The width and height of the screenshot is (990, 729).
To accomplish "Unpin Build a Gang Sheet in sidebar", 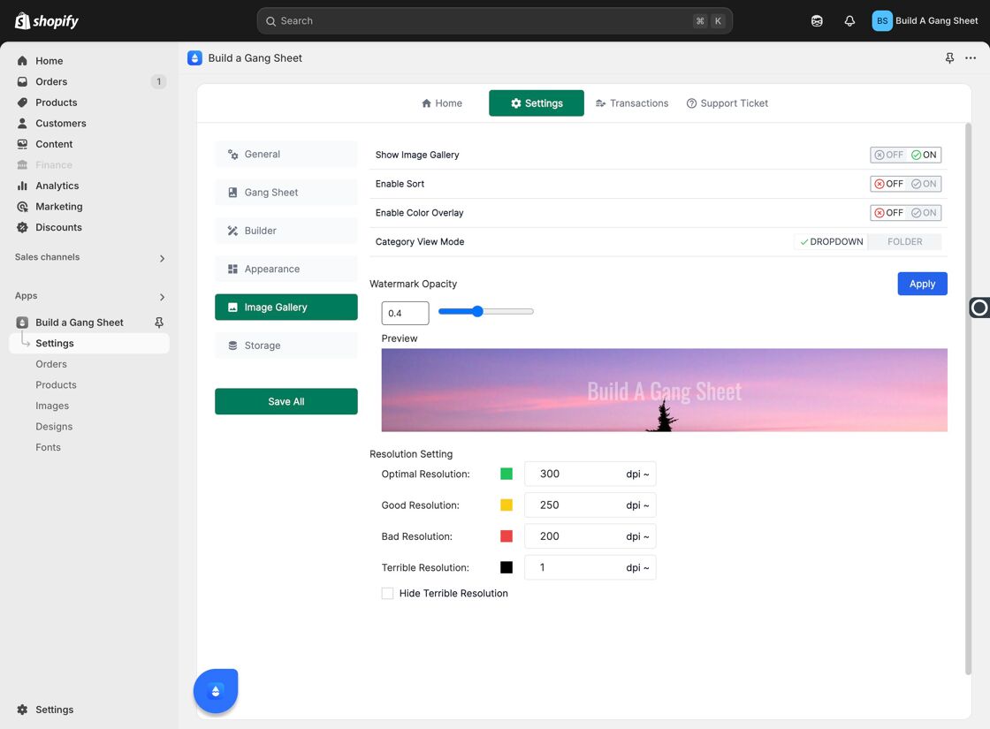I will click(159, 323).
